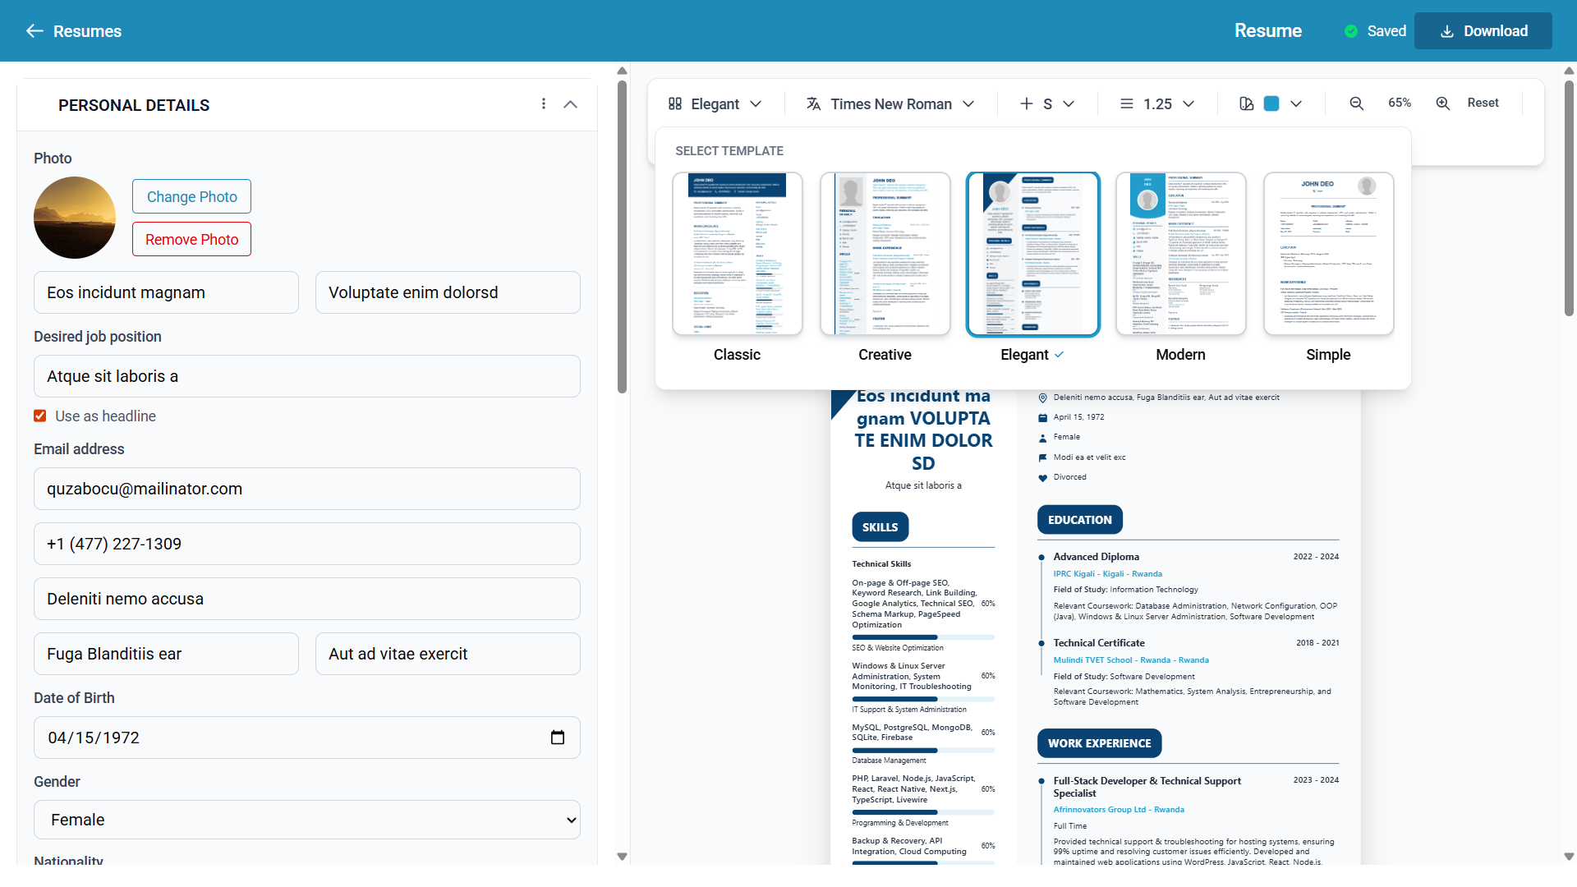
Task: Open the accent color swatch picker
Action: click(1272, 103)
